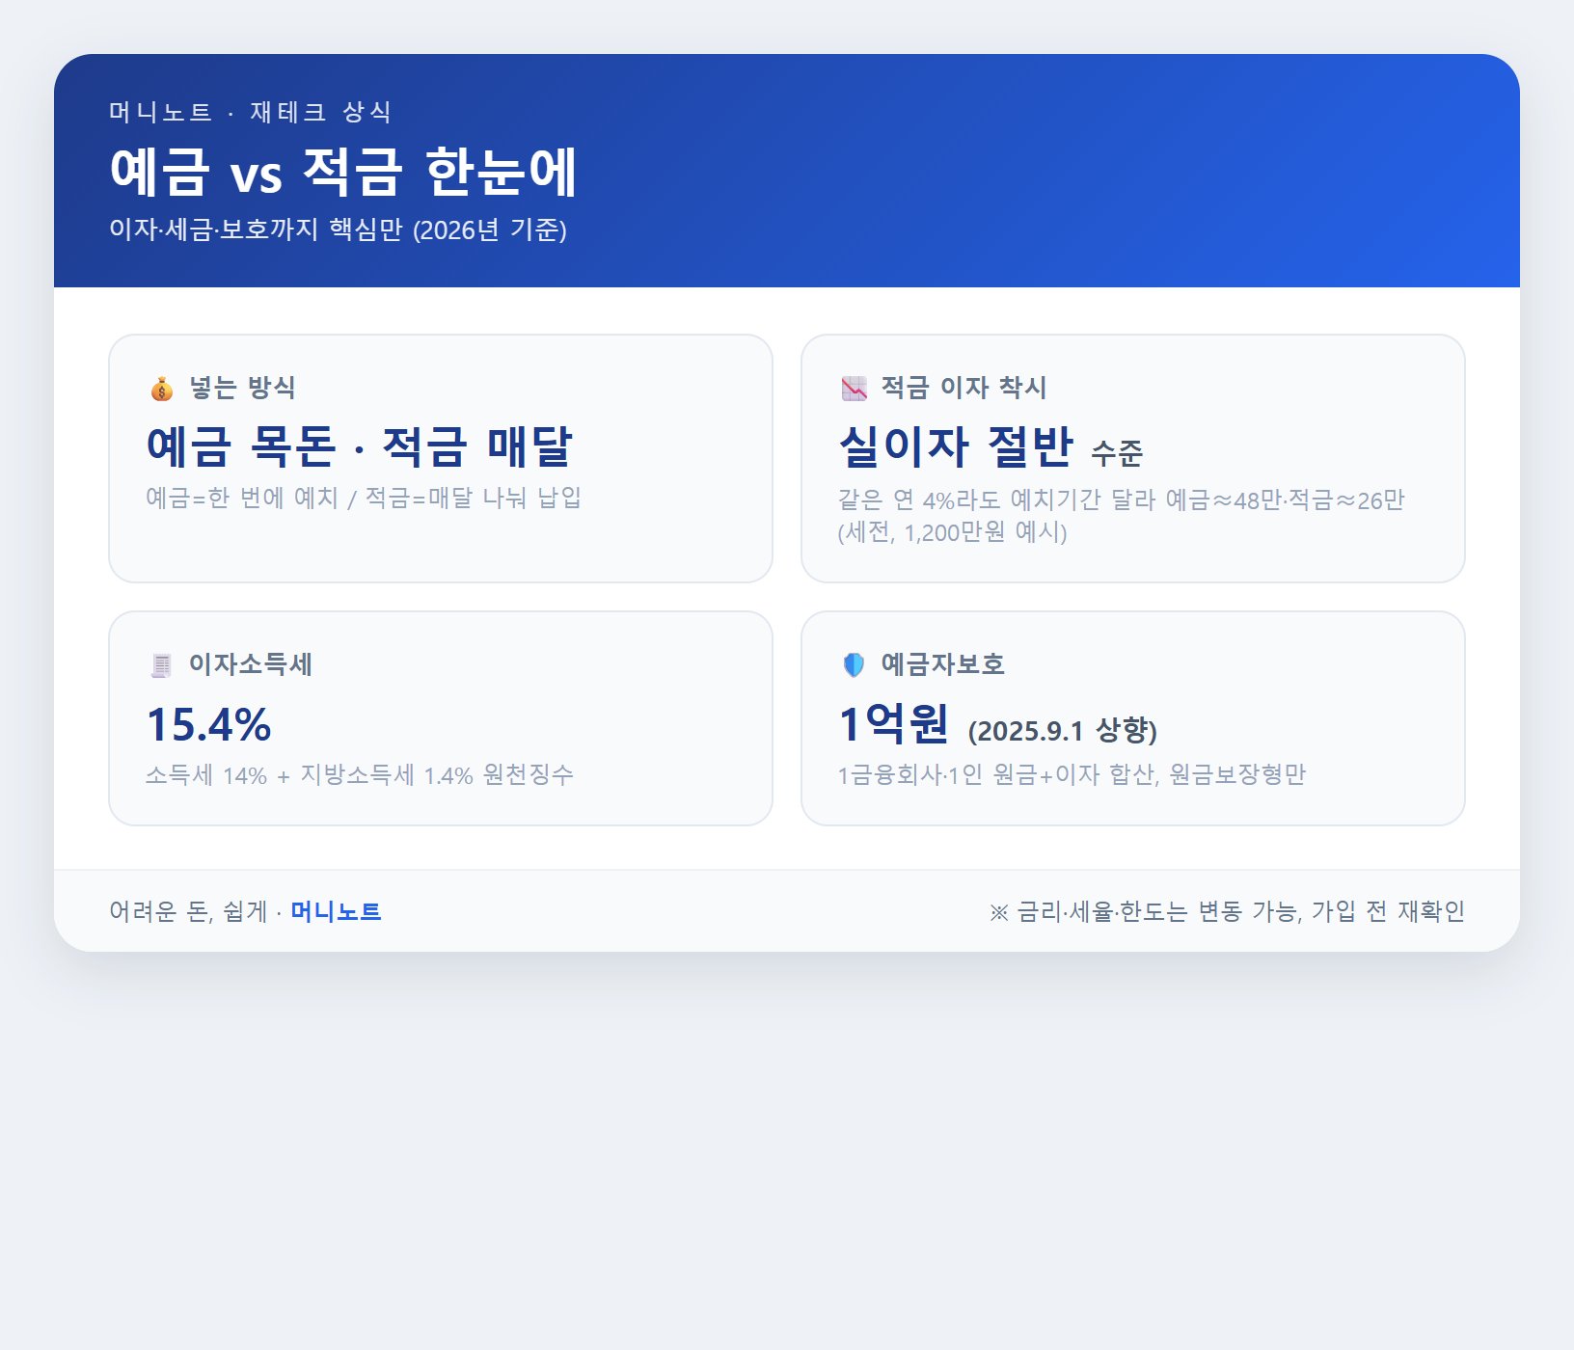This screenshot has width=1574, height=1350.
Task: Click the (2025.9.1 상향) note
Action: [1063, 731]
